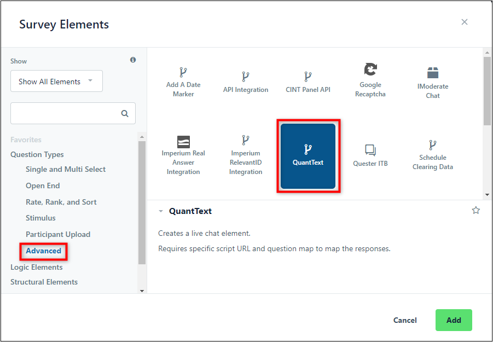Image resolution: width=493 pixels, height=342 pixels.
Task: Pick the Google Recaptcha element
Action: 370,82
